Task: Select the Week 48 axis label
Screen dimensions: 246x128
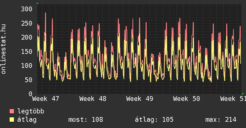Action: pyautogui.click(x=93, y=99)
